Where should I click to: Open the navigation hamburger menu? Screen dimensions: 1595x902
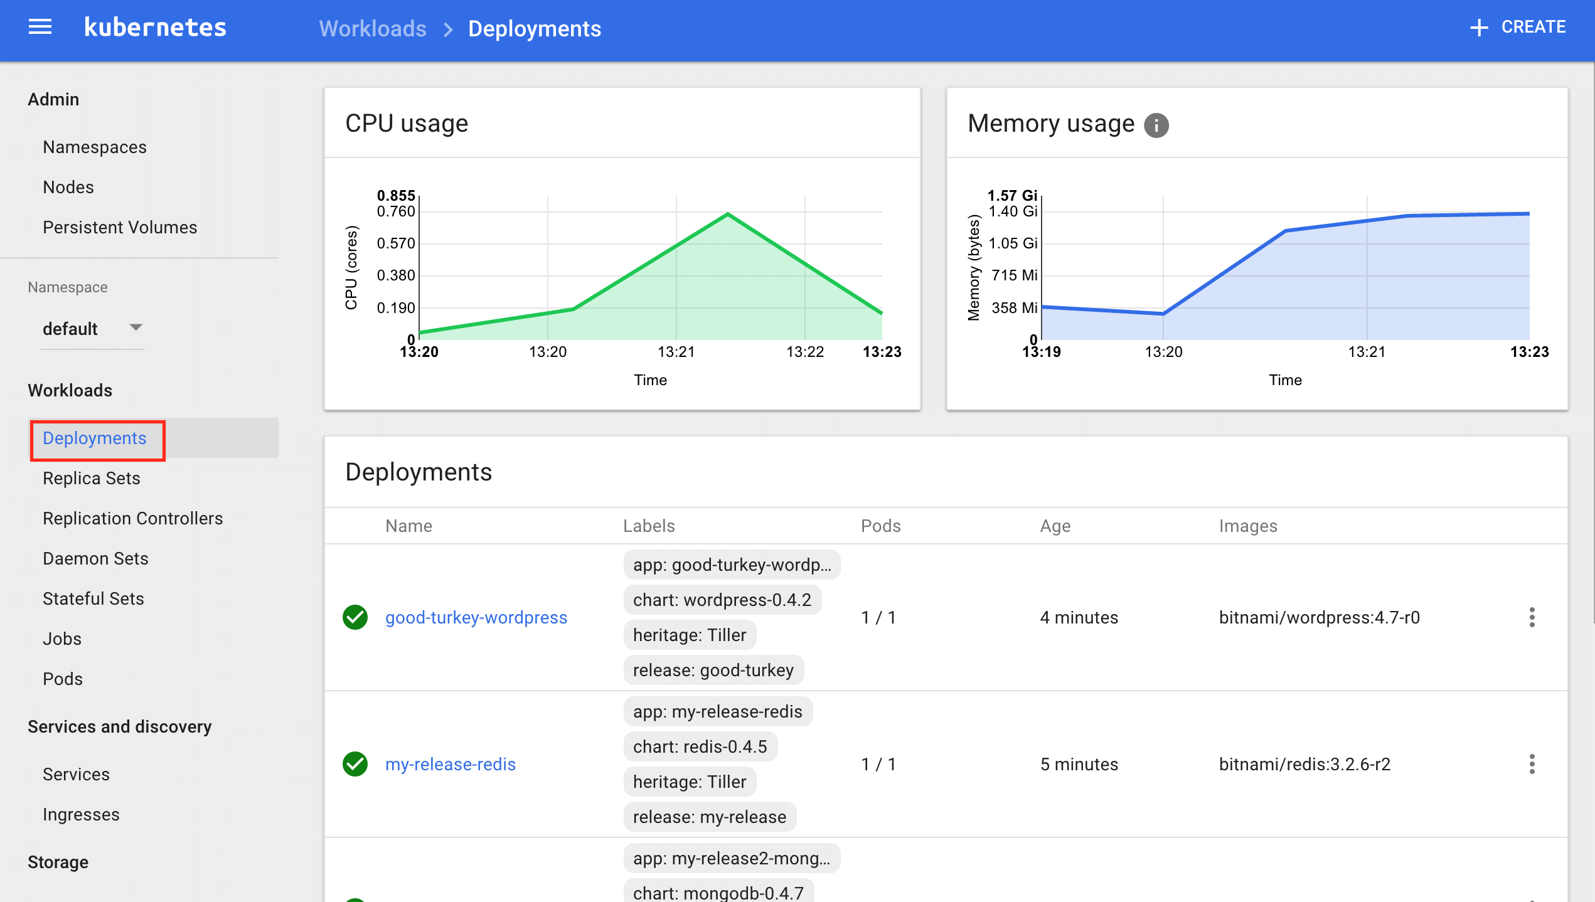tap(40, 26)
